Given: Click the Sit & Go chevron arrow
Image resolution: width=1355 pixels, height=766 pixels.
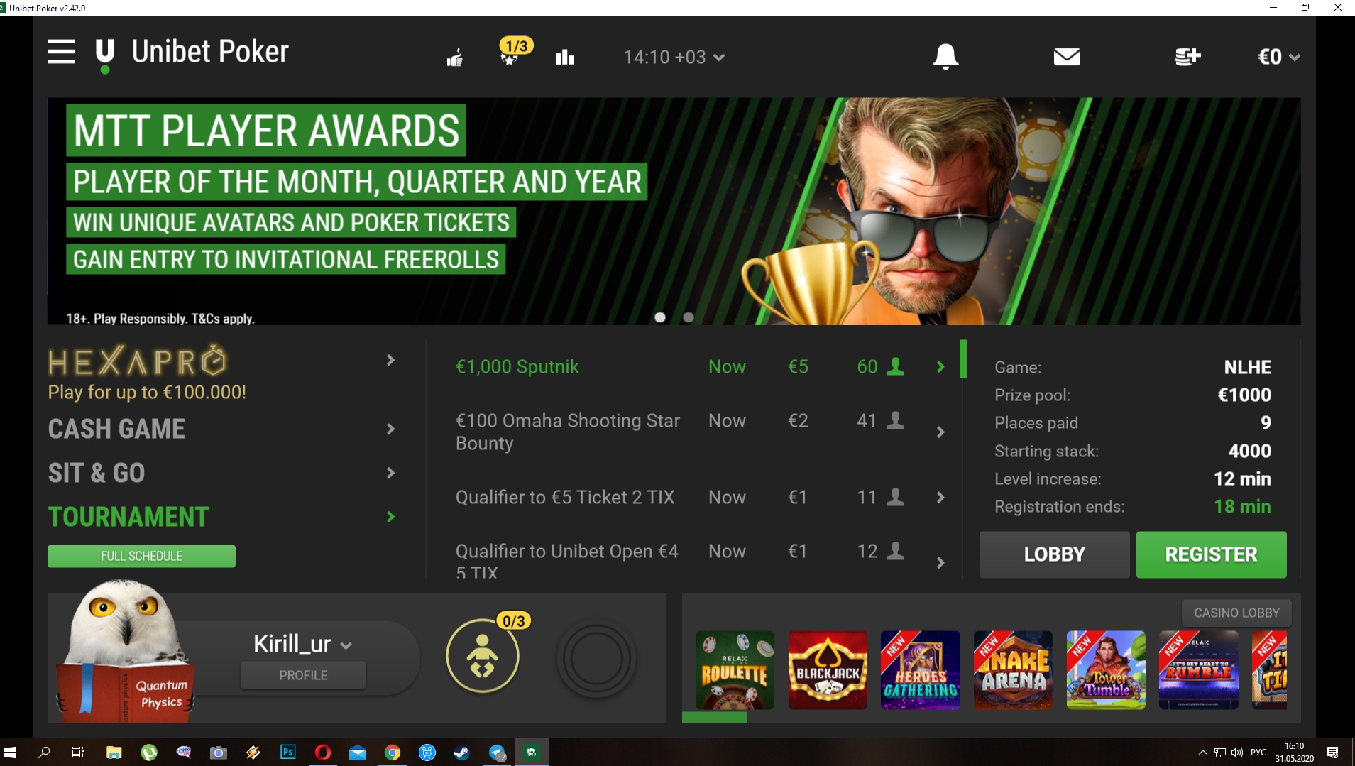Looking at the screenshot, I should [x=390, y=473].
